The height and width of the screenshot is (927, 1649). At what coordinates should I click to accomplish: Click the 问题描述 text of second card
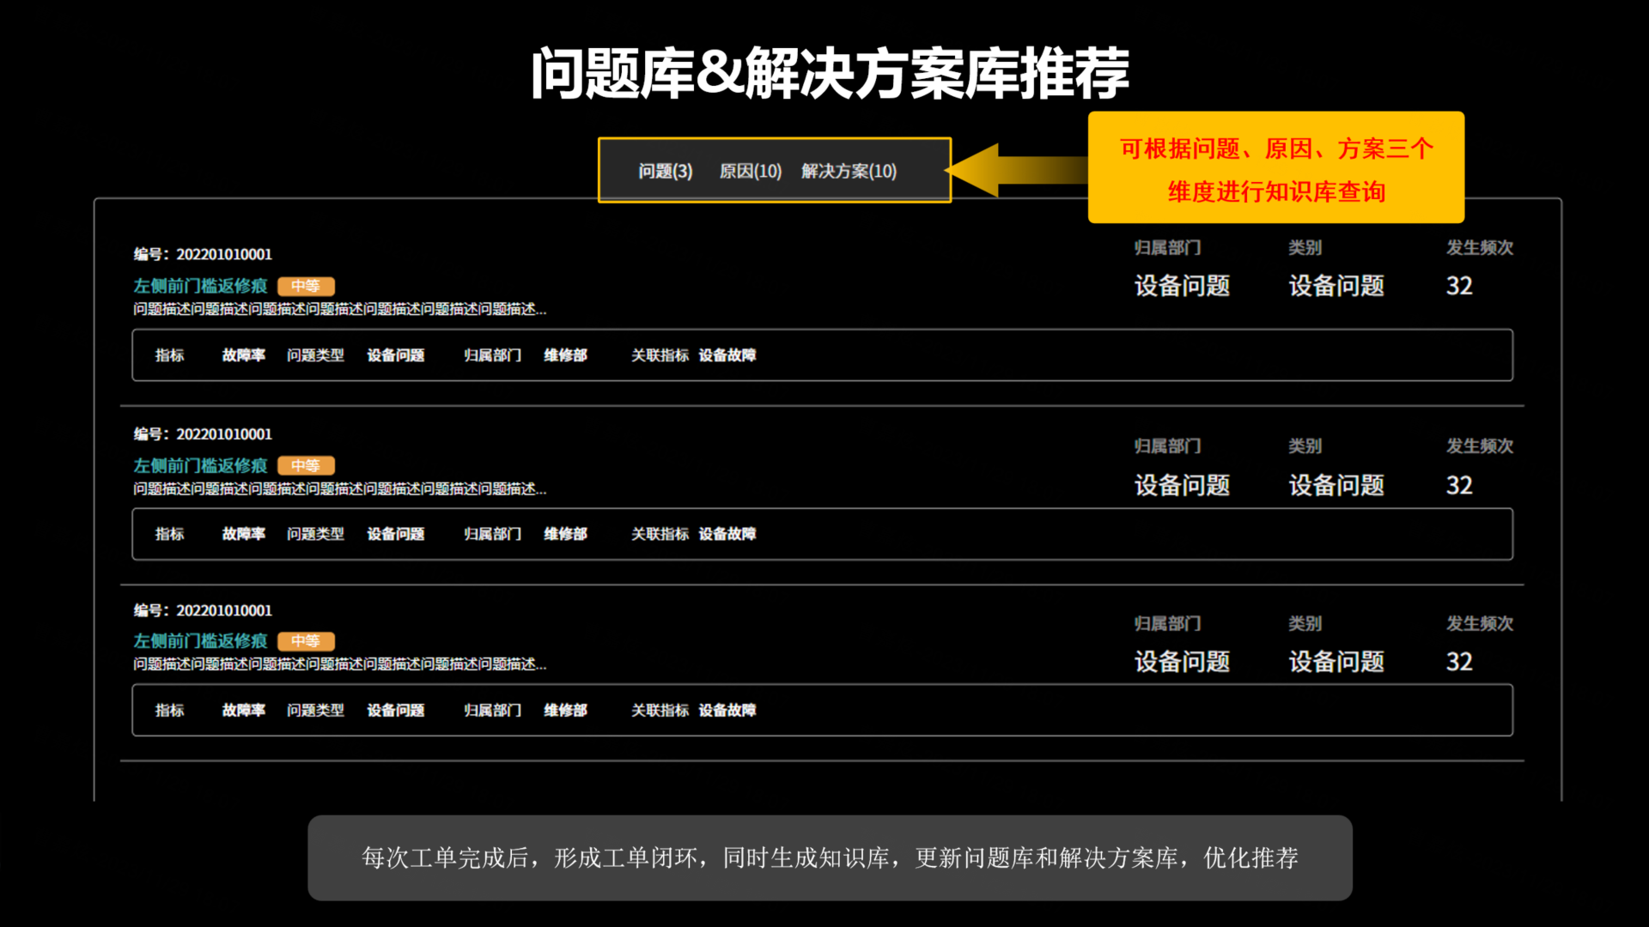(x=339, y=488)
